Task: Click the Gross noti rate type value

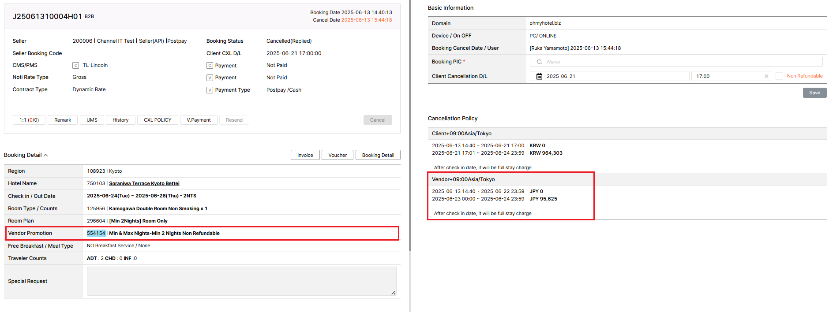Action: click(x=79, y=77)
